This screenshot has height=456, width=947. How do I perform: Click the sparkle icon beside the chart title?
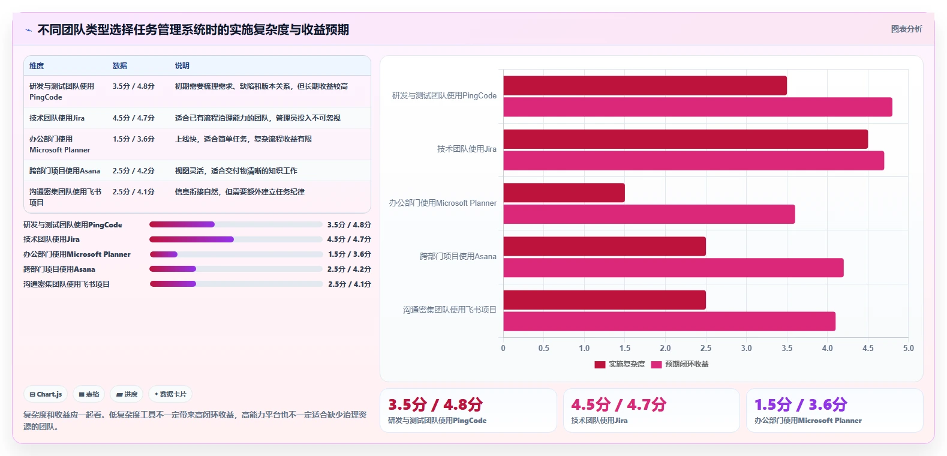tap(28, 30)
